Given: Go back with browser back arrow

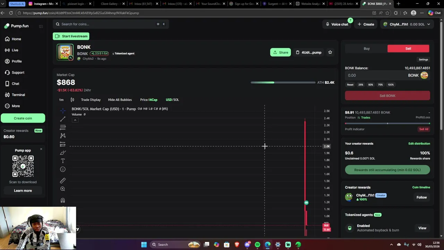Looking at the screenshot, I should [x=3, y=13].
